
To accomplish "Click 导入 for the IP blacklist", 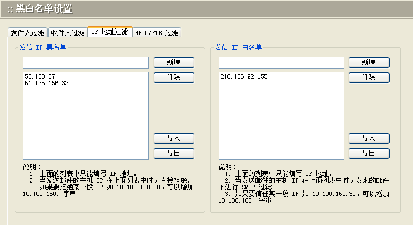I will click(174, 138).
